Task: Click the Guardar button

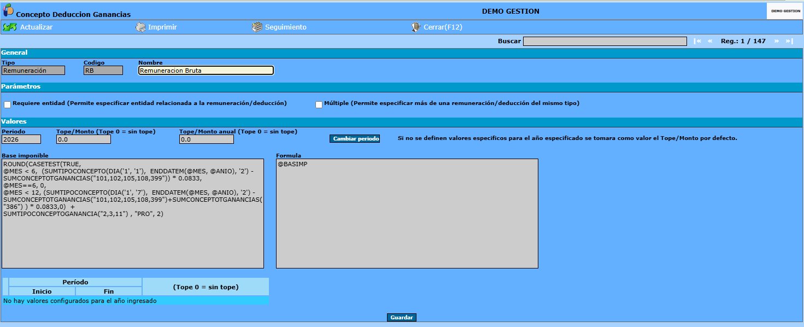Action: (402, 317)
